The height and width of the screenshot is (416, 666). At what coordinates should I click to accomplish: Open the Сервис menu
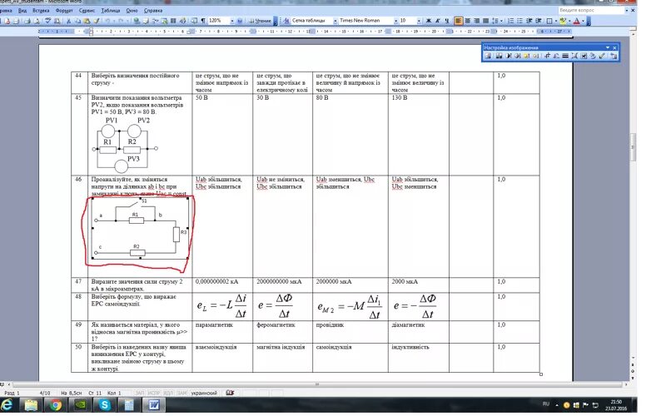click(x=87, y=10)
